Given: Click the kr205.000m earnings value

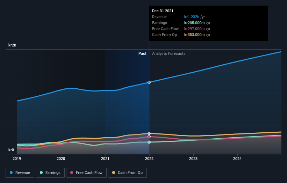Looking at the screenshot, I should pyautogui.click(x=194, y=23).
